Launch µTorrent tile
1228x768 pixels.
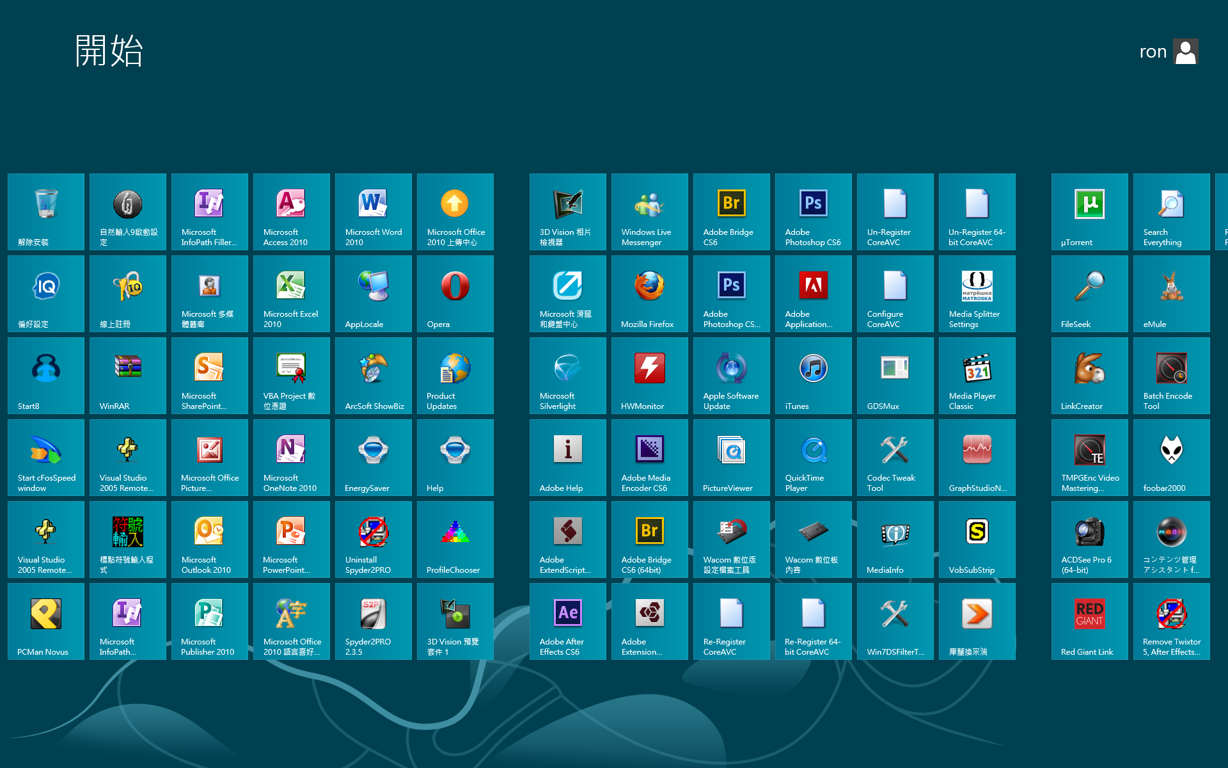(x=1089, y=212)
